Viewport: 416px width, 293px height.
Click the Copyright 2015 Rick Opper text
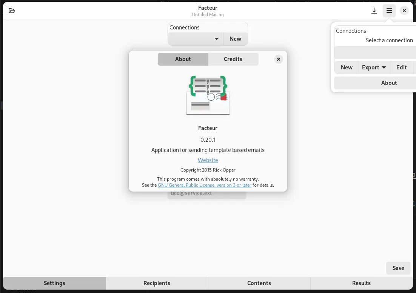pos(208,170)
